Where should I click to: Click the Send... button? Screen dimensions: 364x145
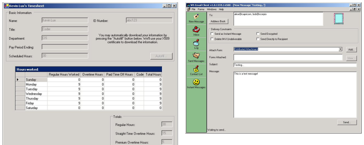[x=347, y=122]
